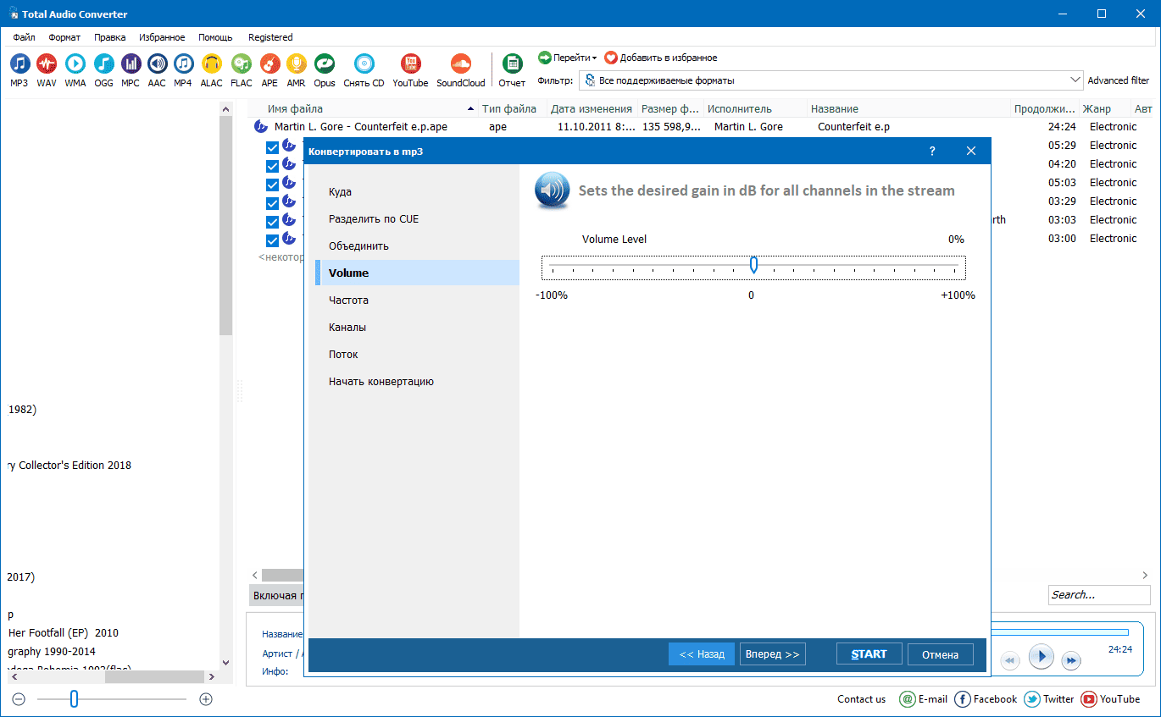Screen dimensions: 1161x717
Task: Toggle the third track checkbox
Action: tap(272, 185)
